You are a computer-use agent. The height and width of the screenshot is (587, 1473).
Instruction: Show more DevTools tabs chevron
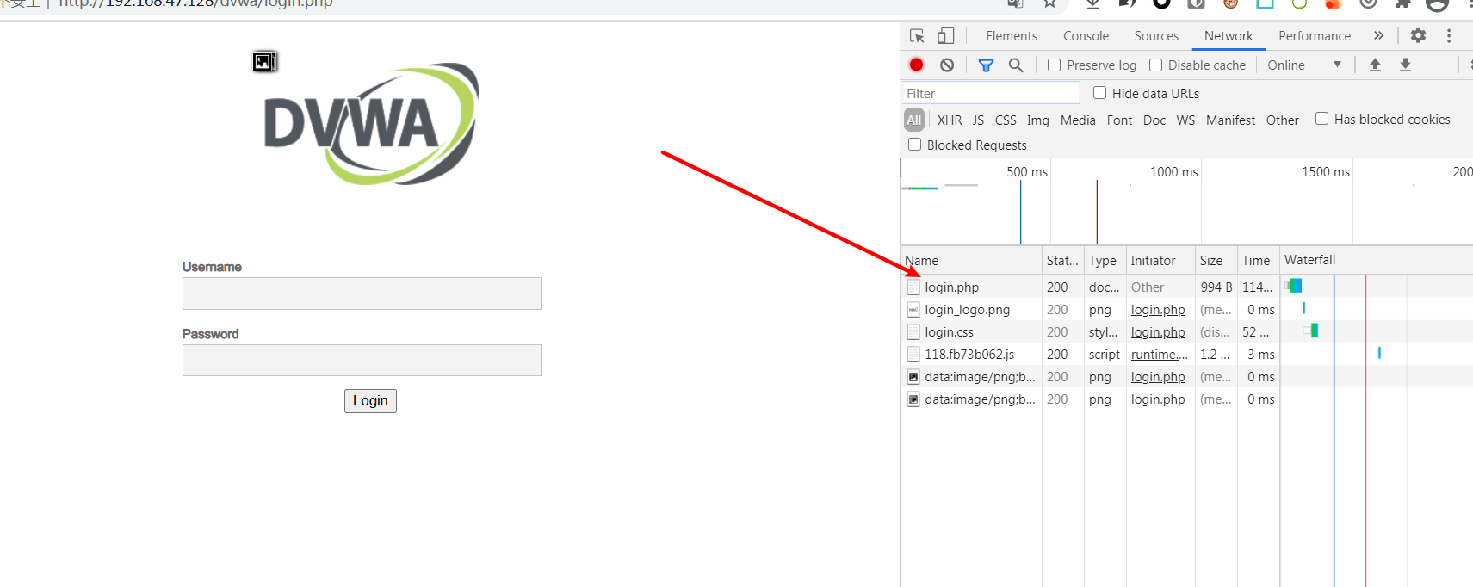pos(1378,35)
